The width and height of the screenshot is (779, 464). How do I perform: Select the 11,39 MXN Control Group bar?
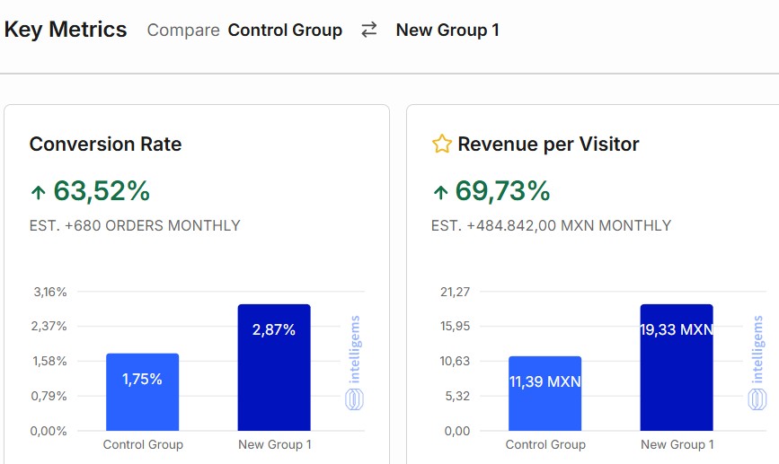click(544, 393)
